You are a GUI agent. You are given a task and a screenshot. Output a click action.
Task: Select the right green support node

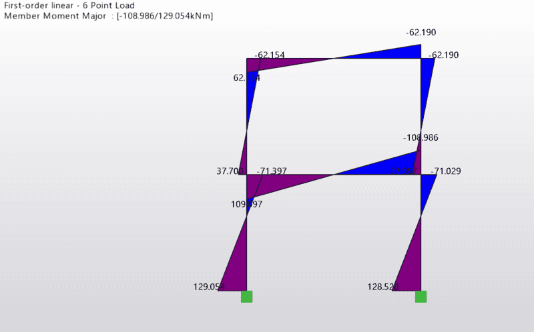[421, 297]
